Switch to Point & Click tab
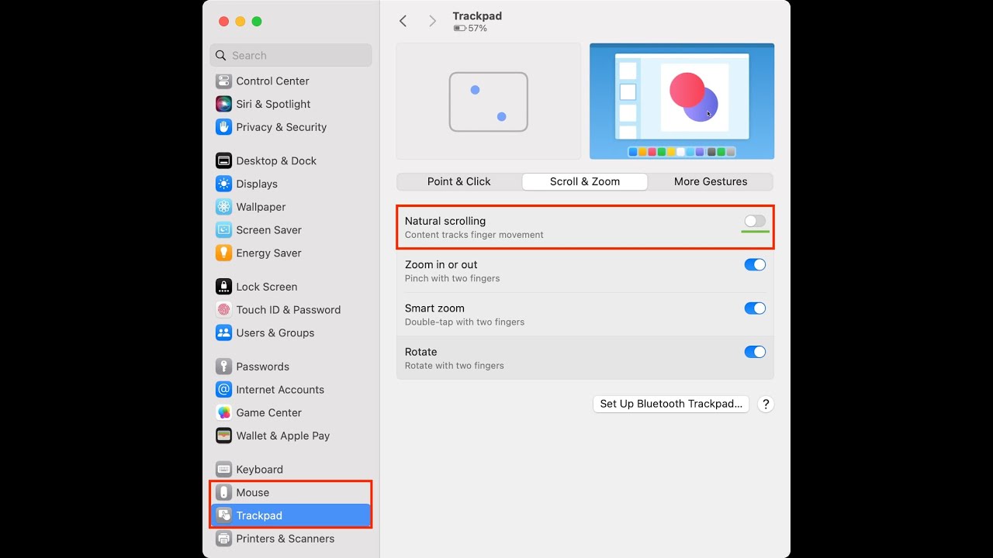The width and height of the screenshot is (993, 558). [459, 181]
